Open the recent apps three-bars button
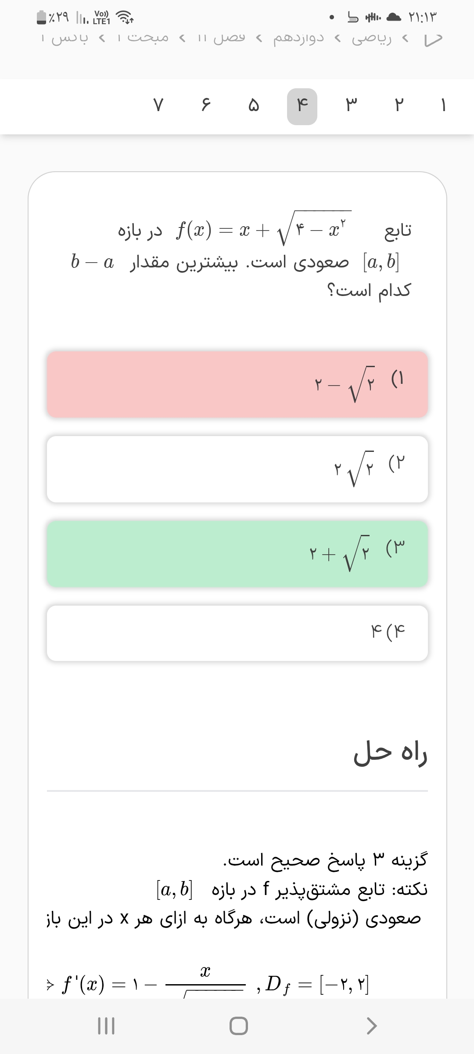This screenshot has height=1054, width=474. 106,1026
